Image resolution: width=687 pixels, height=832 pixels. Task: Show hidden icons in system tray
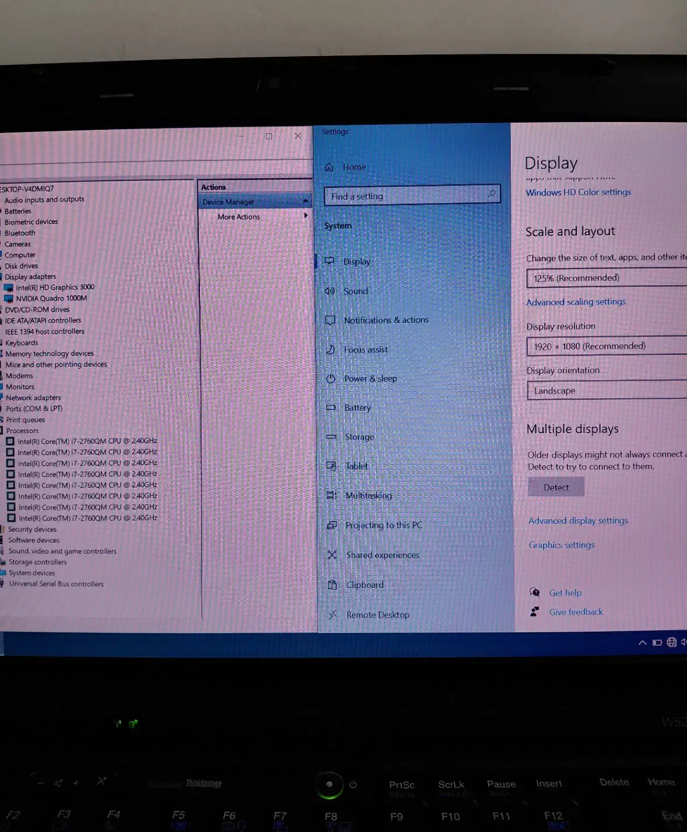pos(642,642)
